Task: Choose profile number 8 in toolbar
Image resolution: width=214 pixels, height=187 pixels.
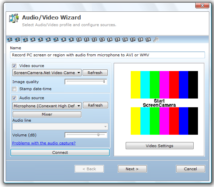Action: [x=64, y=40]
